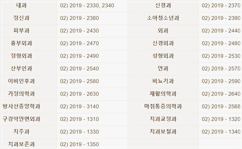Click the 내과 department name
242x149 pixels.
21,5
